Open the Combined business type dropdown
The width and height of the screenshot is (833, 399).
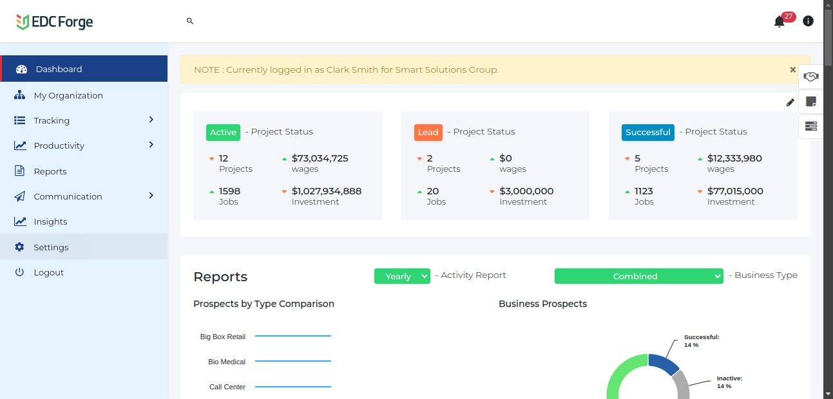pos(639,276)
